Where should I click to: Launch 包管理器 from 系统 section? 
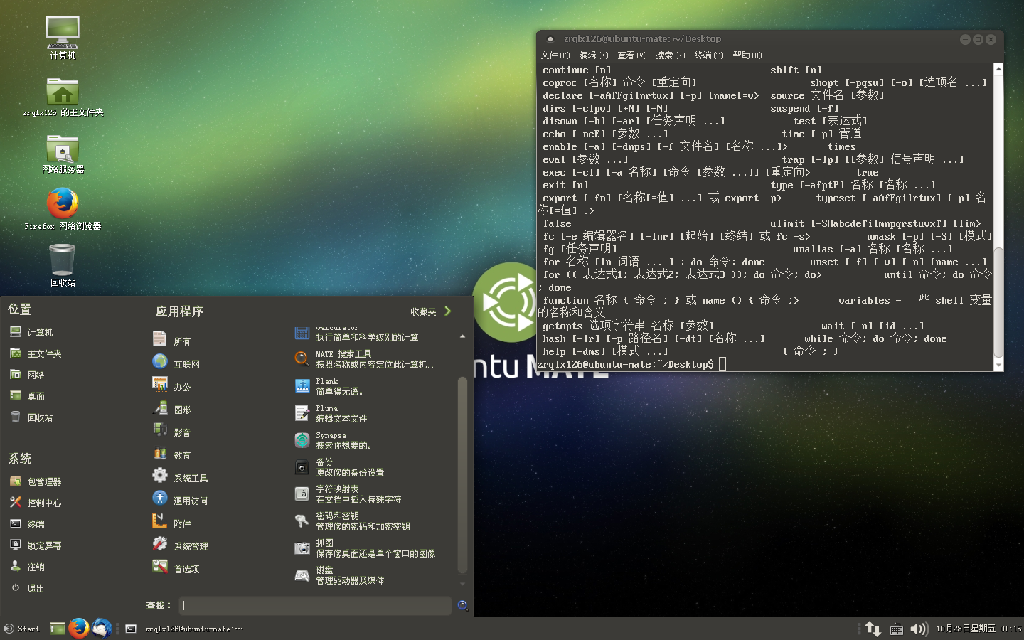(36, 481)
